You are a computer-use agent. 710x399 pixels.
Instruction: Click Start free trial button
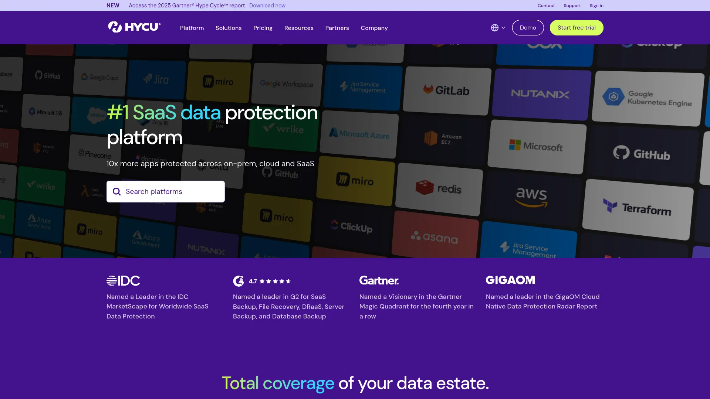point(577,28)
